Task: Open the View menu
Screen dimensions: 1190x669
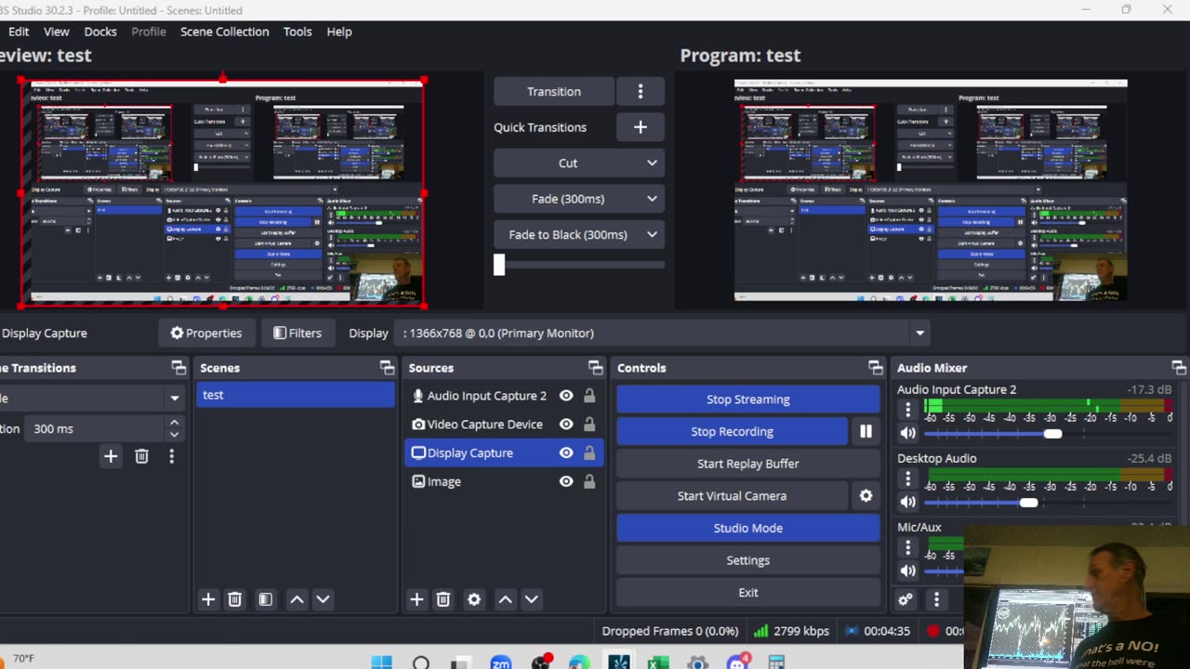Action: pos(57,32)
